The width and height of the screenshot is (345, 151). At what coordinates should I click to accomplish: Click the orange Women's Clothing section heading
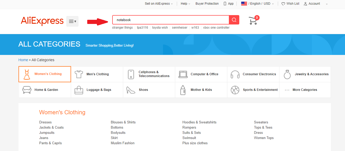(62, 112)
